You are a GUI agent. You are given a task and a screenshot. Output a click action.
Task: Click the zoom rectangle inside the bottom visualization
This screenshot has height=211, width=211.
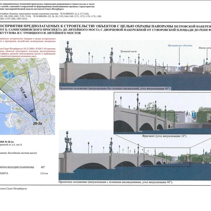(167, 157)
